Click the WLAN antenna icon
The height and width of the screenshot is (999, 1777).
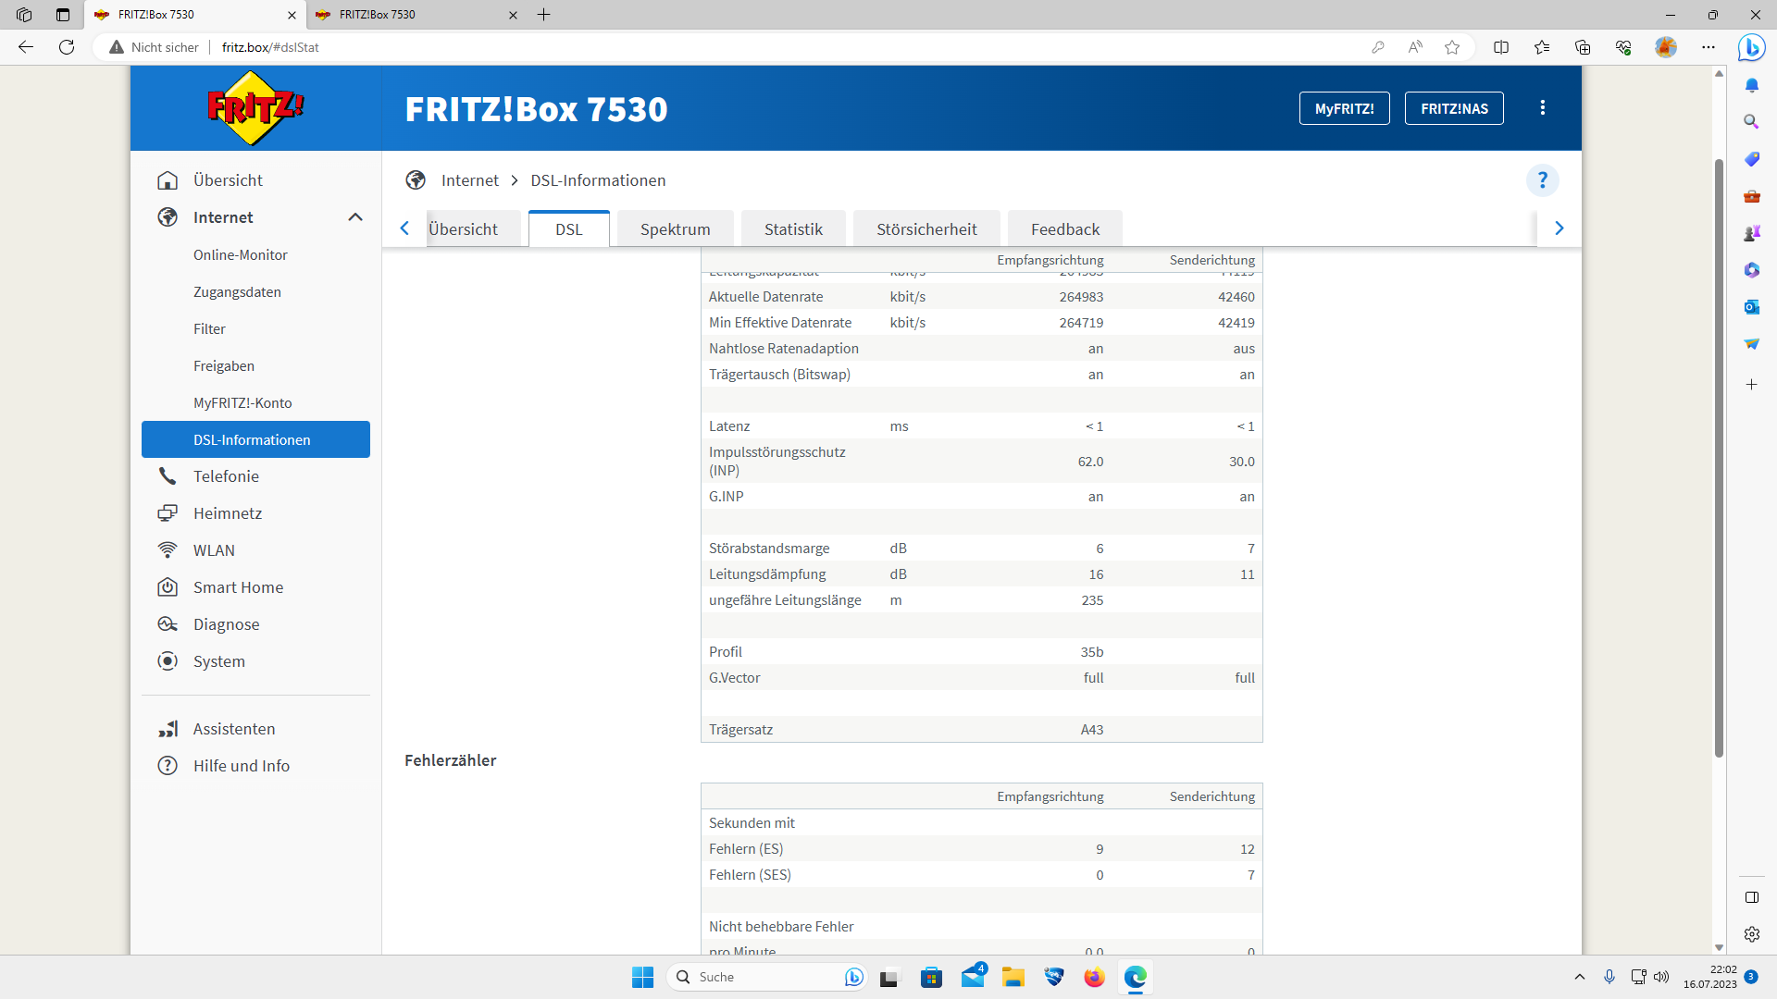pyautogui.click(x=168, y=549)
